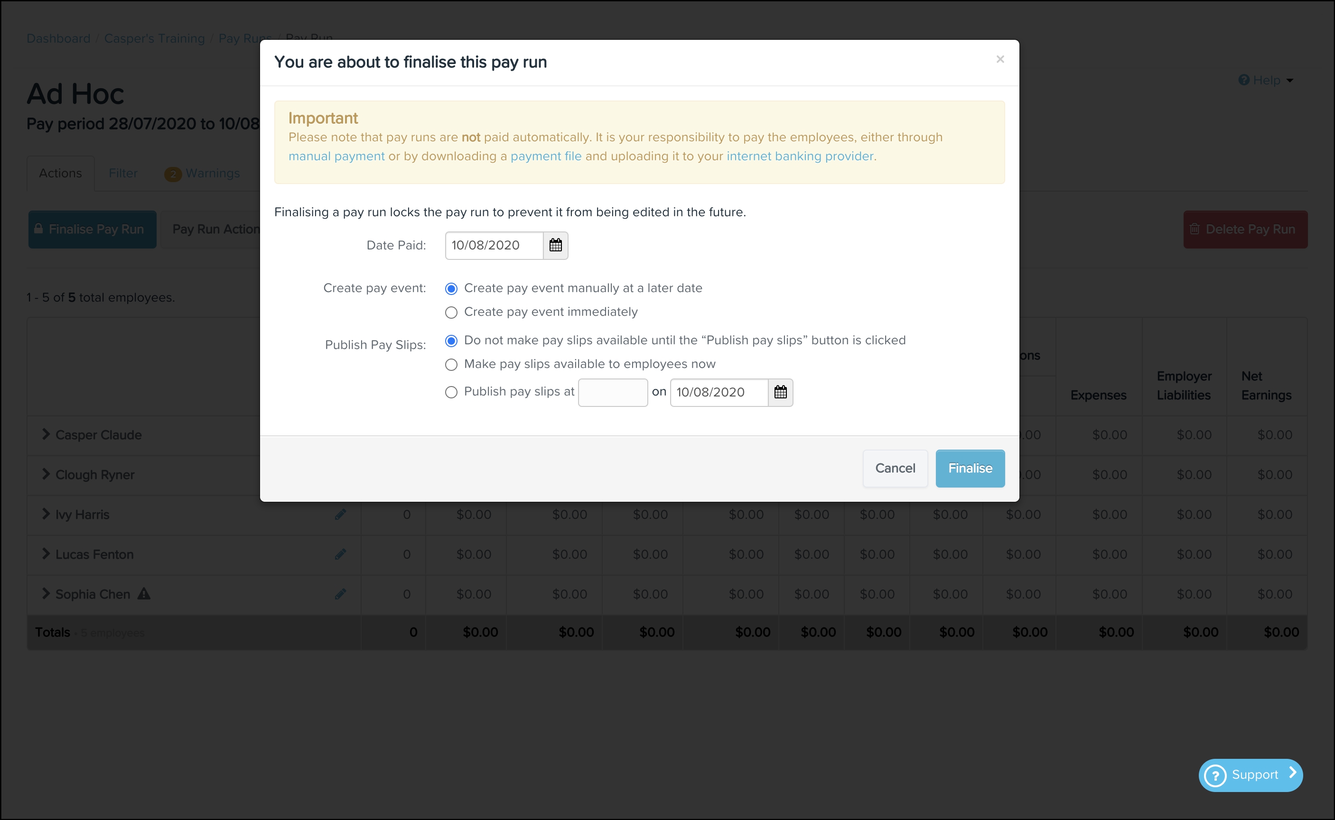Screen dimensions: 1335x820
Task: Click the edit pencil for Ivy Harris
Action: click(x=340, y=514)
